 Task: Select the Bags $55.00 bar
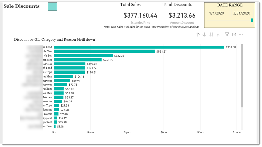click(59, 89)
